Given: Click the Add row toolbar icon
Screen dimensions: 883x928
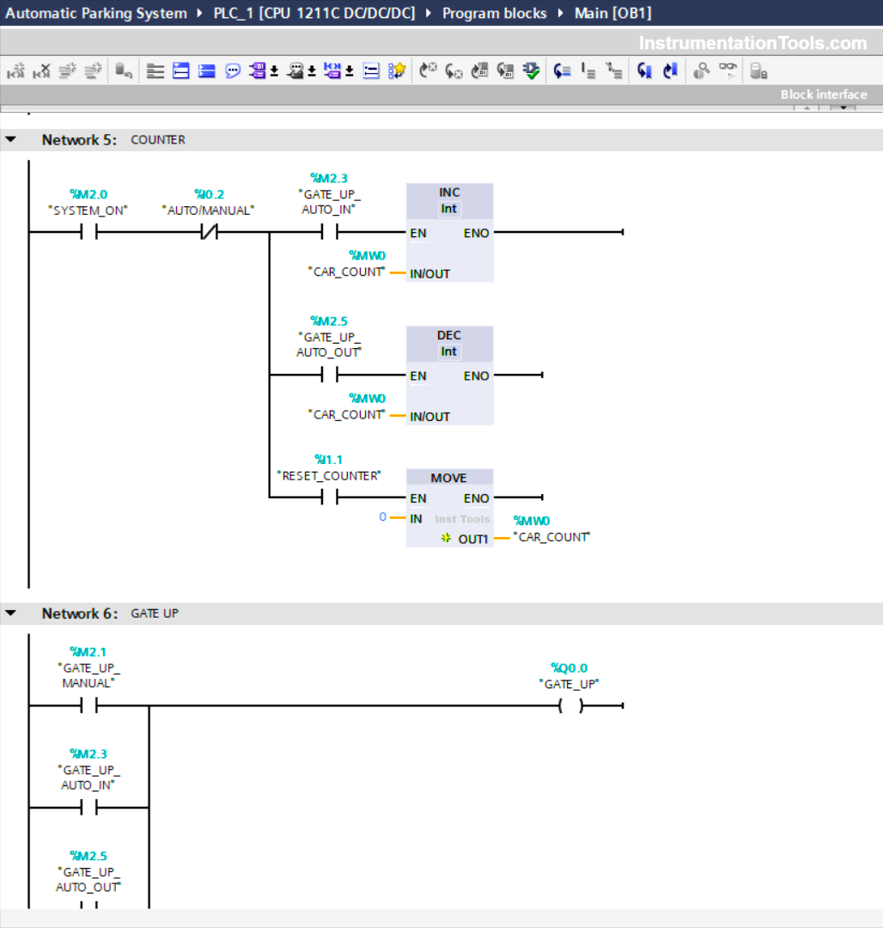Looking at the screenshot, I should click(93, 71).
